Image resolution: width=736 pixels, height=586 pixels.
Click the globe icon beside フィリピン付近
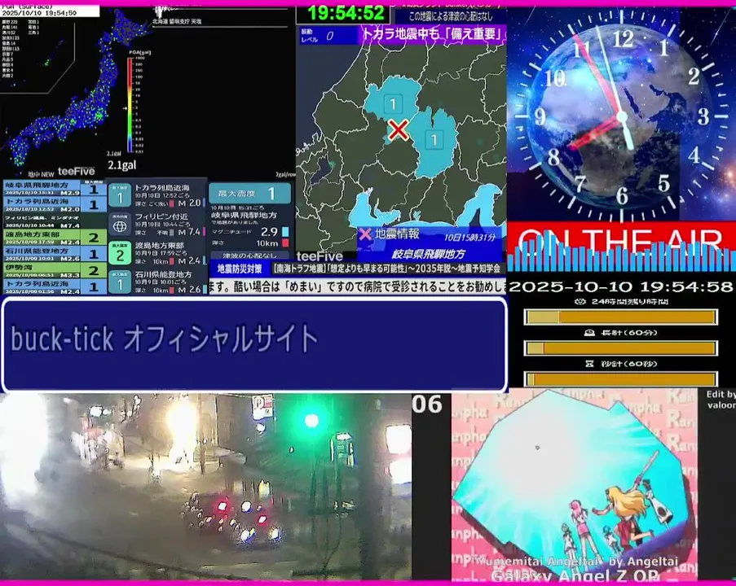pos(120,226)
